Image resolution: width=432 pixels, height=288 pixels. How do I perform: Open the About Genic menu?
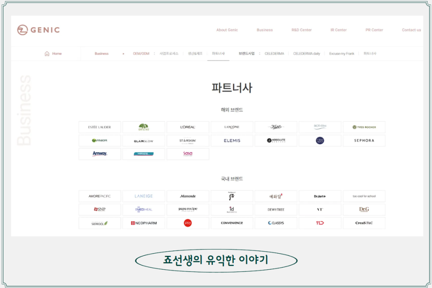(x=227, y=30)
